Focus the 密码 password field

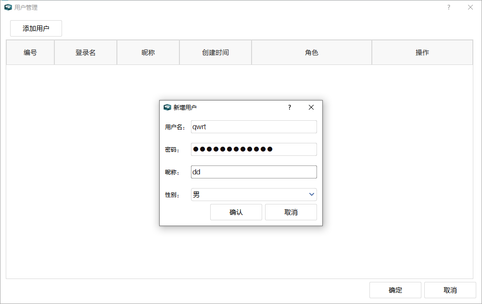[x=254, y=150]
